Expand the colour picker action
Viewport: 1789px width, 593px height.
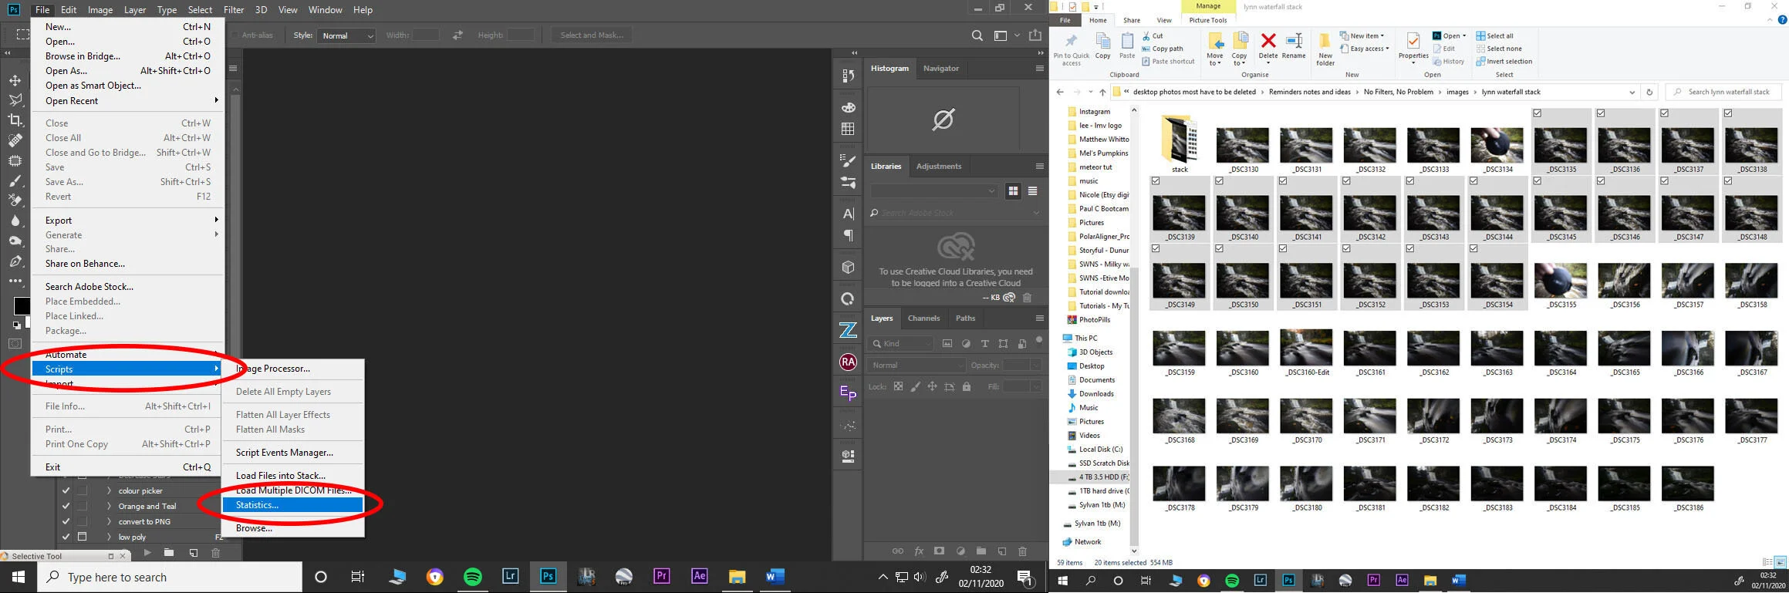pos(109,490)
